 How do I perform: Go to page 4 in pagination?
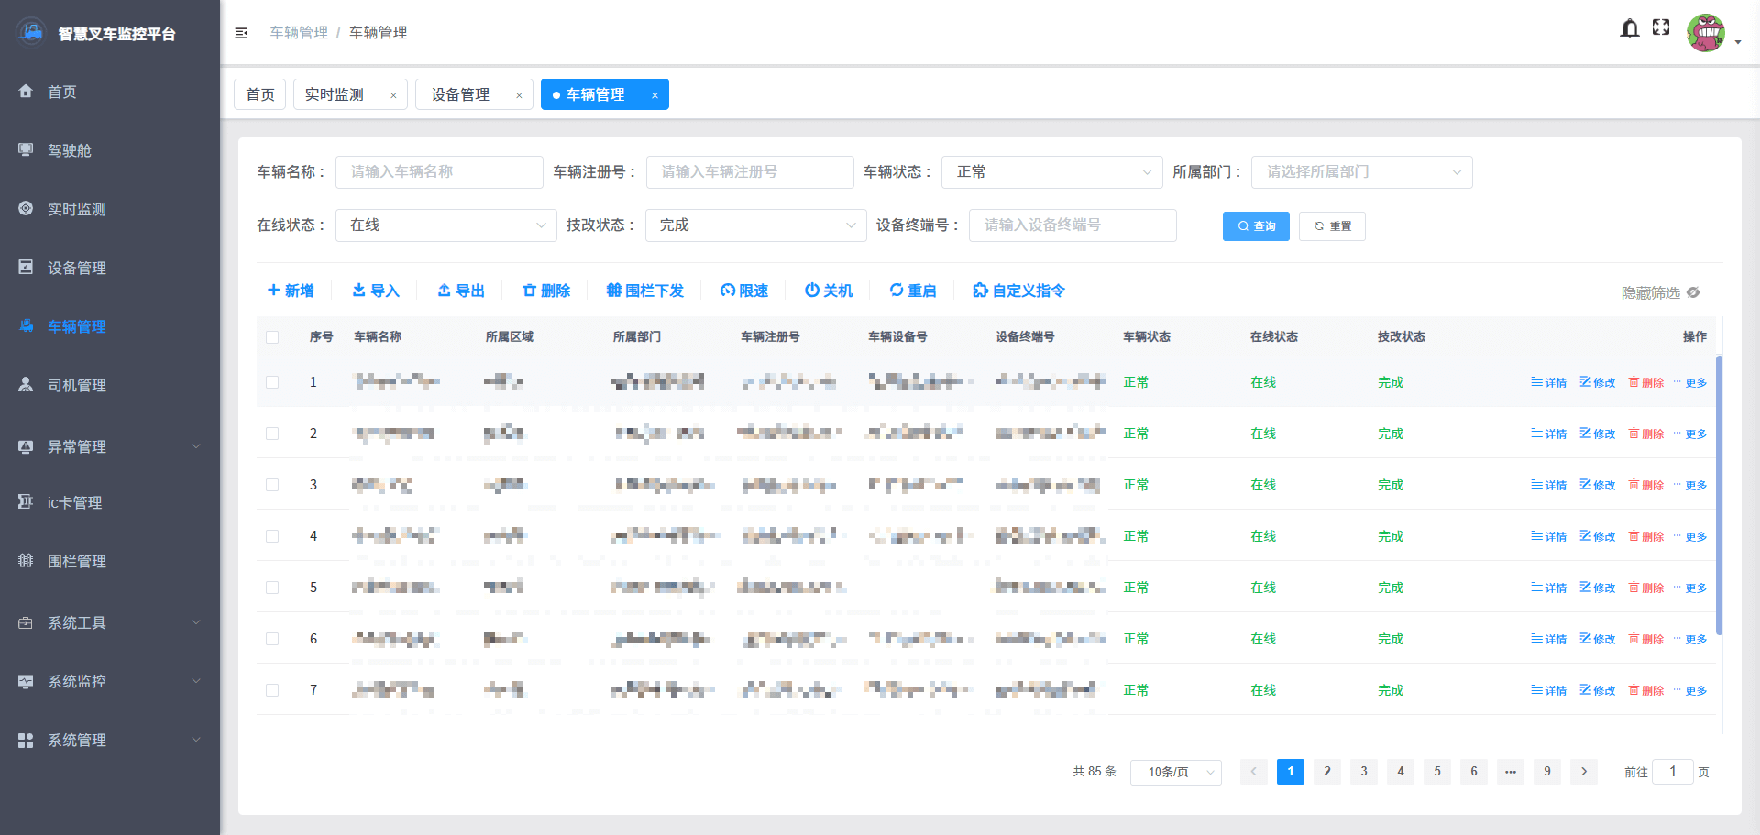pos(1400,772)
